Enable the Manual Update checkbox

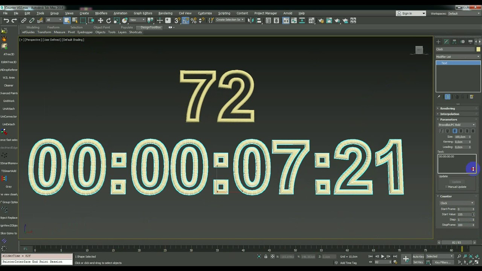click(447, 187)
